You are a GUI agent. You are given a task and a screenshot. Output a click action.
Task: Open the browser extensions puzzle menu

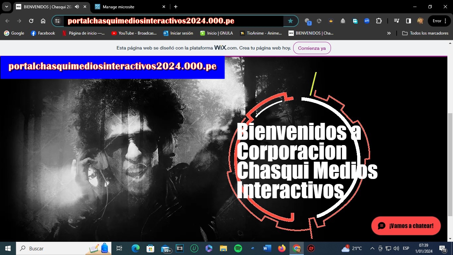379,21
